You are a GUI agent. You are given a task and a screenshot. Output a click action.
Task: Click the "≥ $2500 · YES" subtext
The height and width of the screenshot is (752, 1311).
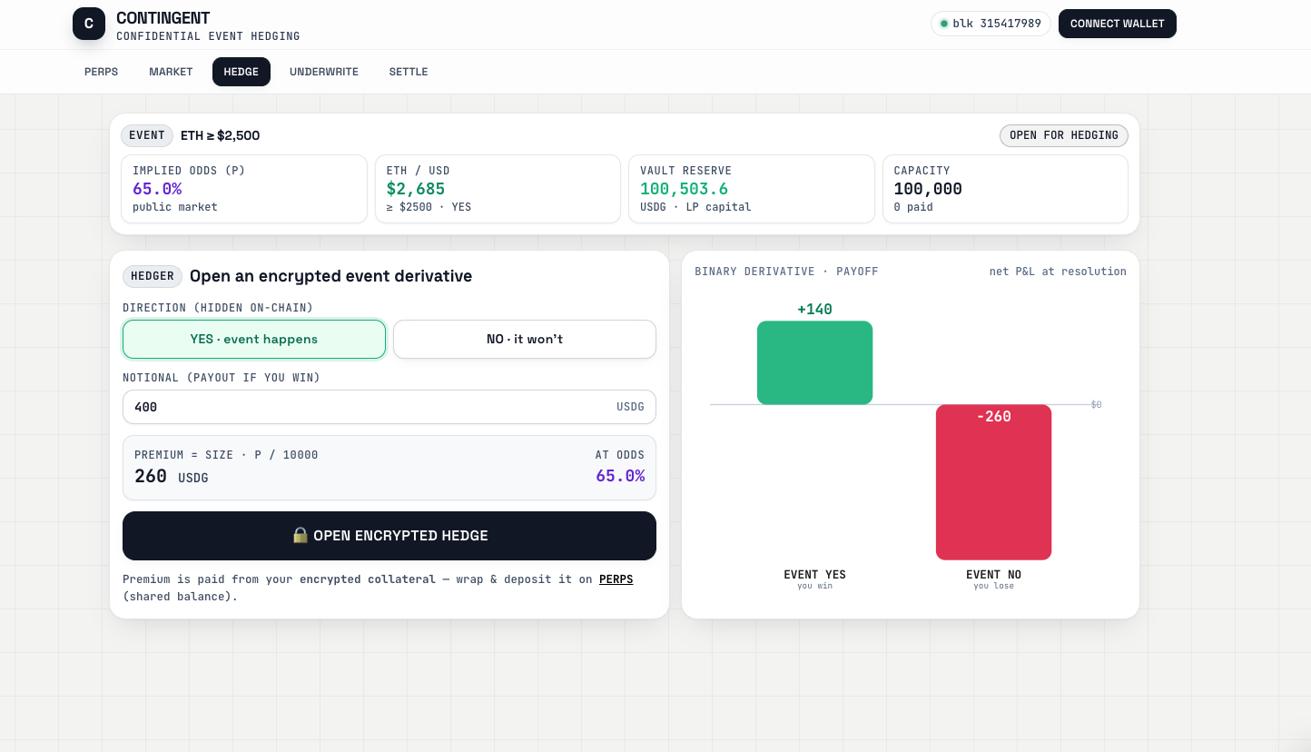pyautogui.click(x=429, y=207)
